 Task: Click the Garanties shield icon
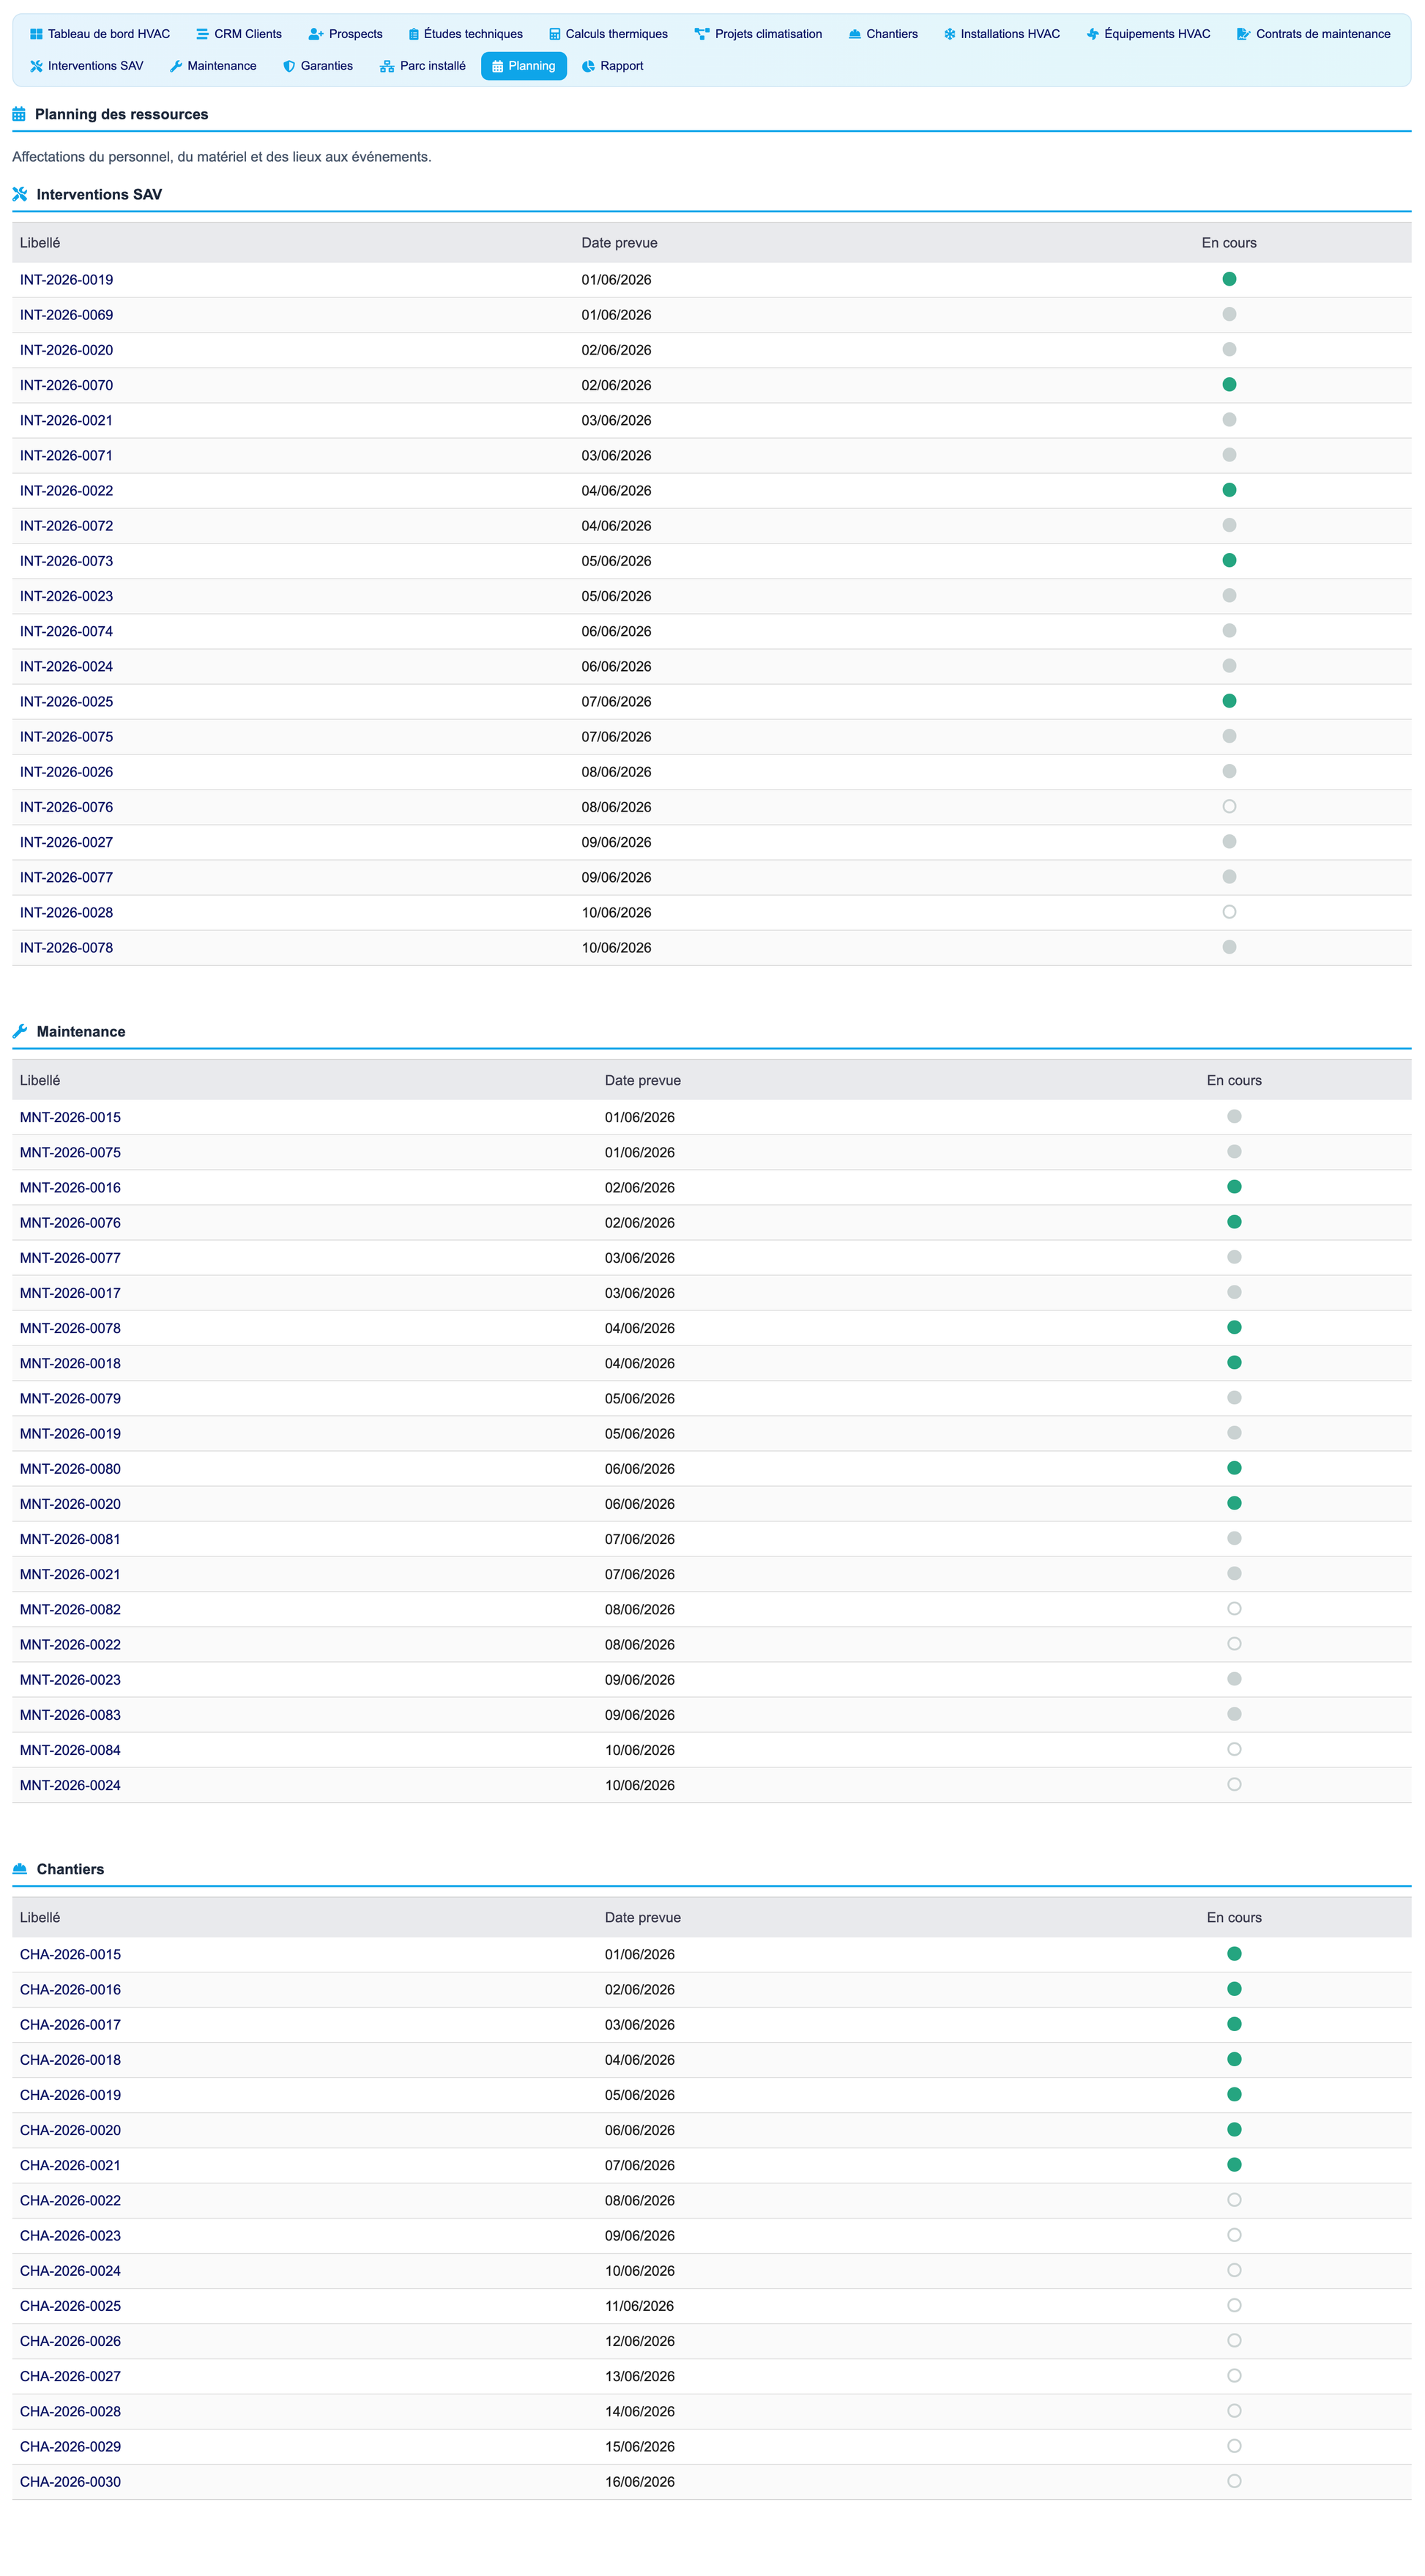click(x=289, y=66)
